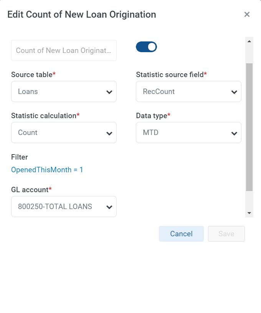The height and width of the screenshot is (313, 261).
Task: Open the Statistic calculation Count dropdown
Action: tap(64, 133)
